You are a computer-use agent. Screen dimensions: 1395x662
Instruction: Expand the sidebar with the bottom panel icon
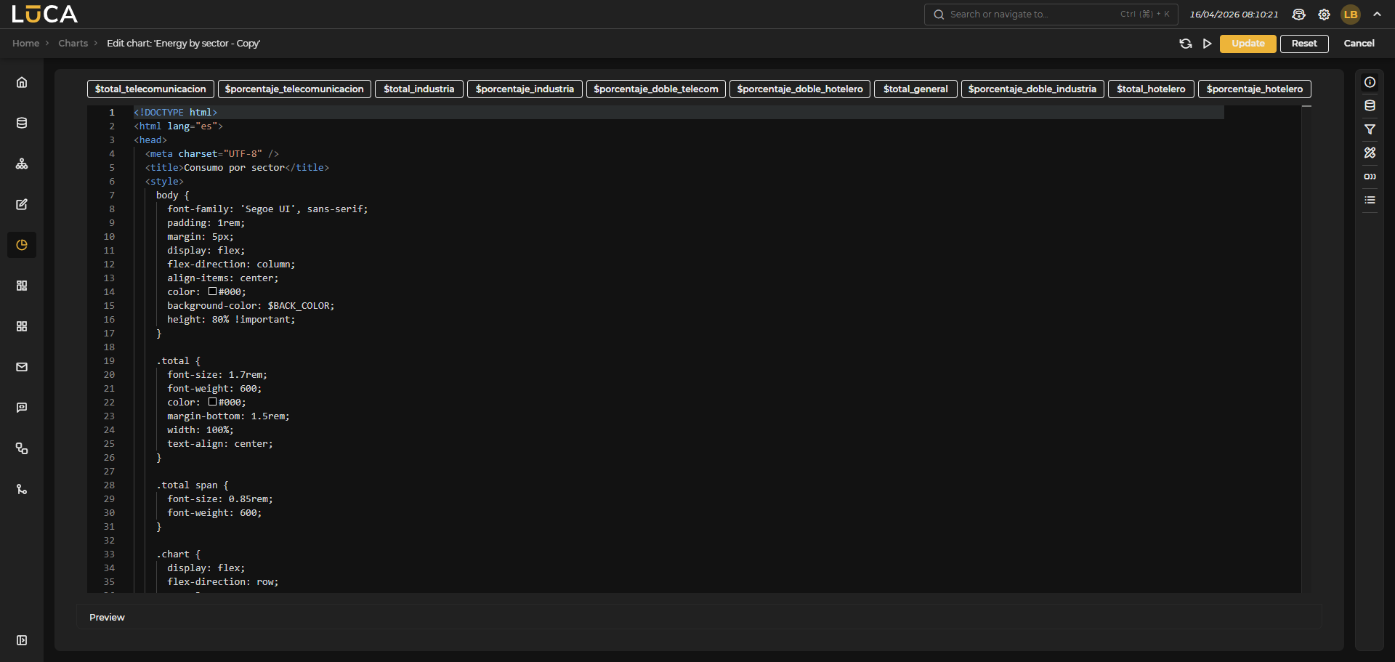(x=22, y=640)
